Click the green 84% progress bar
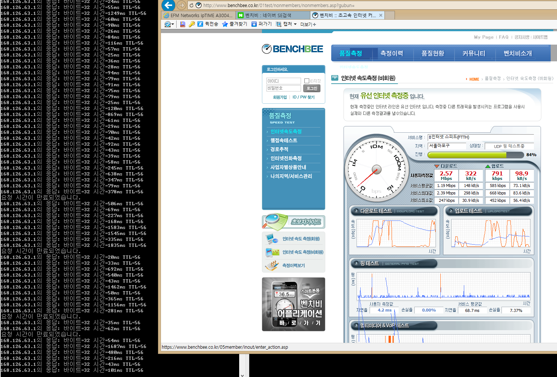Viewport: 557px width, 377px height. point(475,155)
